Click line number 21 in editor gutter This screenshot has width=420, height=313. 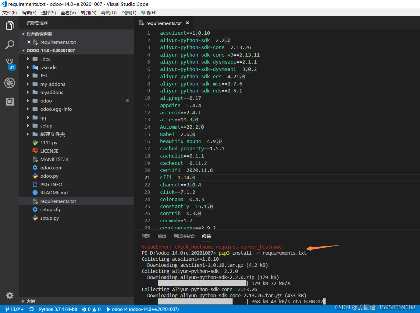147,177
